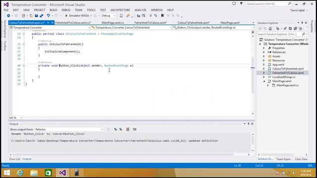Switch to the FahrenheitToCelsius.xaml.cs tab
This screenshot has height=178, width=317.
73,23
